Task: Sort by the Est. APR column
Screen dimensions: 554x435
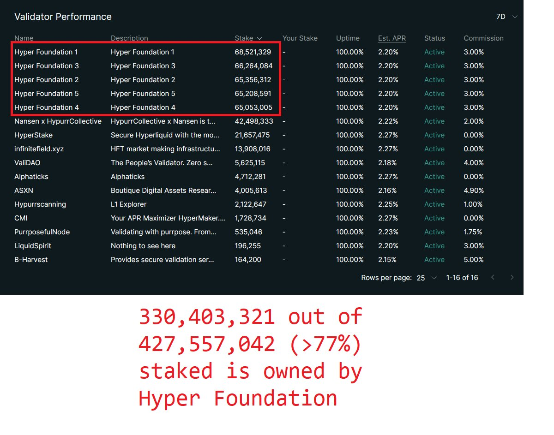Action: point(391,38)
